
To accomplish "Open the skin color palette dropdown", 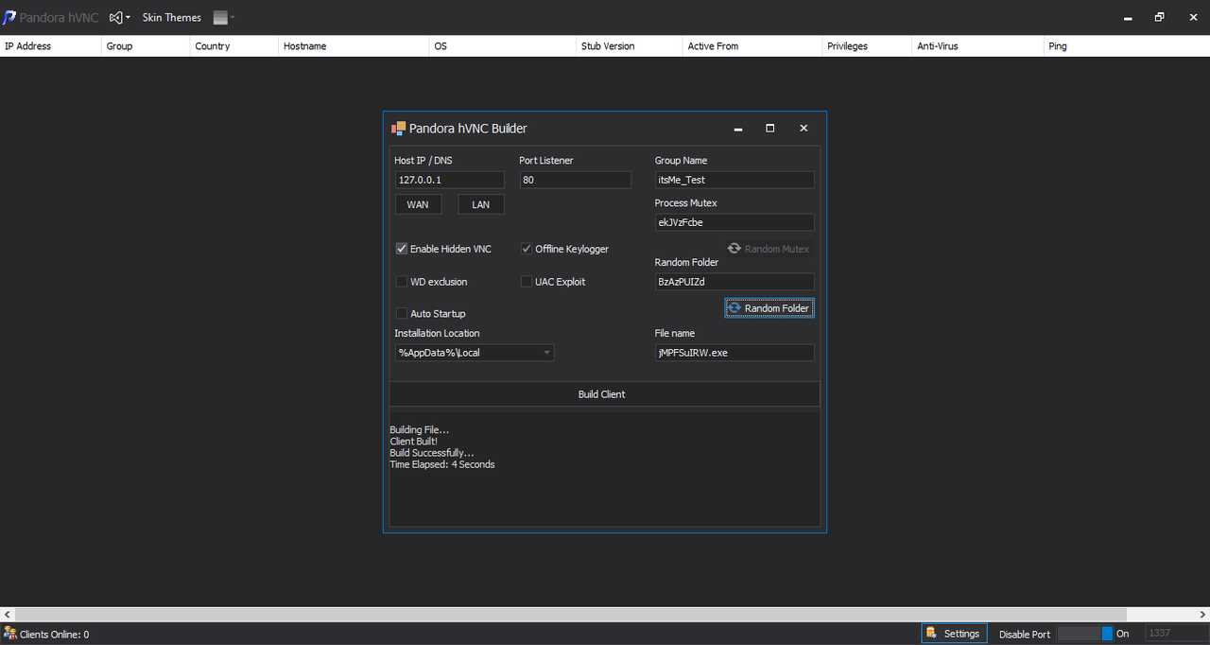I will click(x=224, y=17).
